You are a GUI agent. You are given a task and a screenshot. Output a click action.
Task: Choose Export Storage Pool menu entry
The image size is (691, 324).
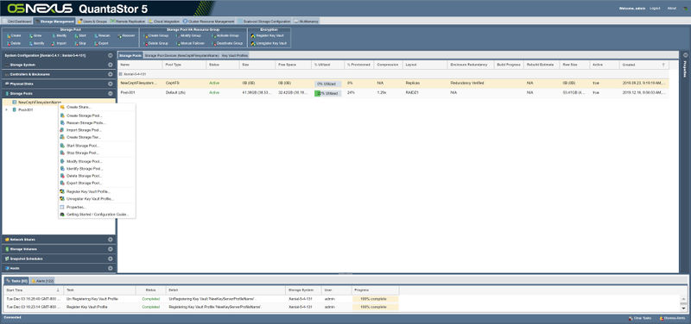[97, 183]
